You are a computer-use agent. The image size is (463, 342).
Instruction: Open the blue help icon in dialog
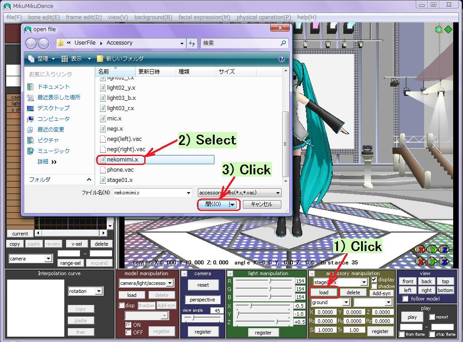coord(282,59)
